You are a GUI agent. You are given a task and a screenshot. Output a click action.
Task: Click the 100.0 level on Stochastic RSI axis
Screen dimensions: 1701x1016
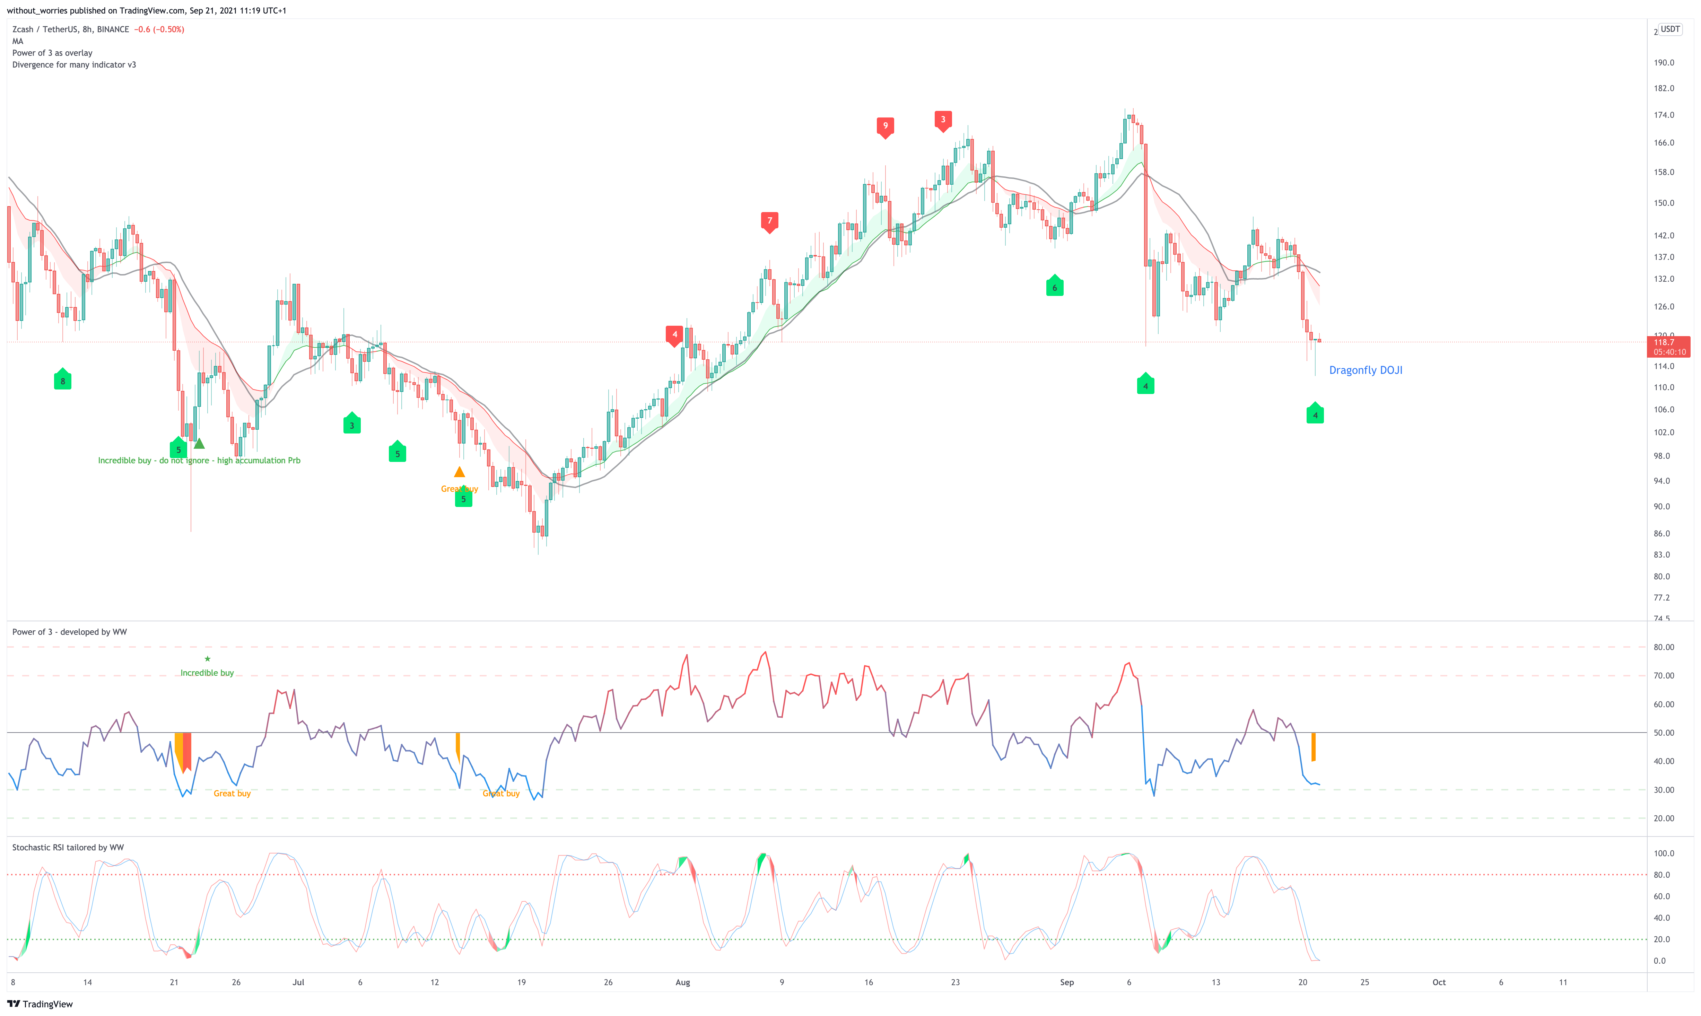pyautogui.click(x=1664, y=854)
